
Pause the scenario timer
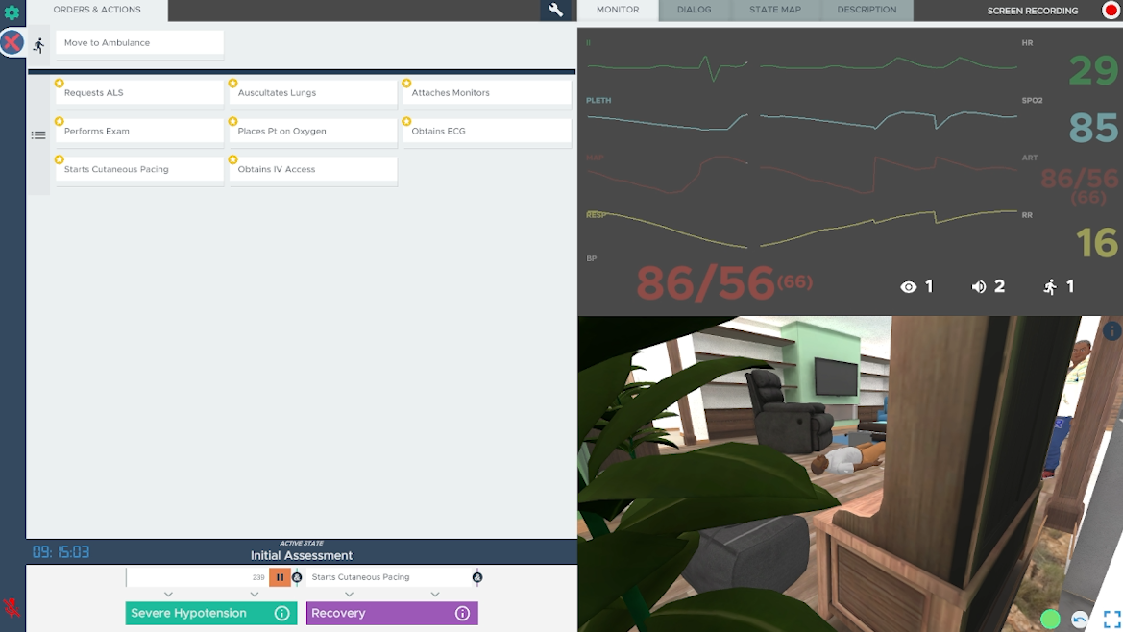[x=280, y=577]
